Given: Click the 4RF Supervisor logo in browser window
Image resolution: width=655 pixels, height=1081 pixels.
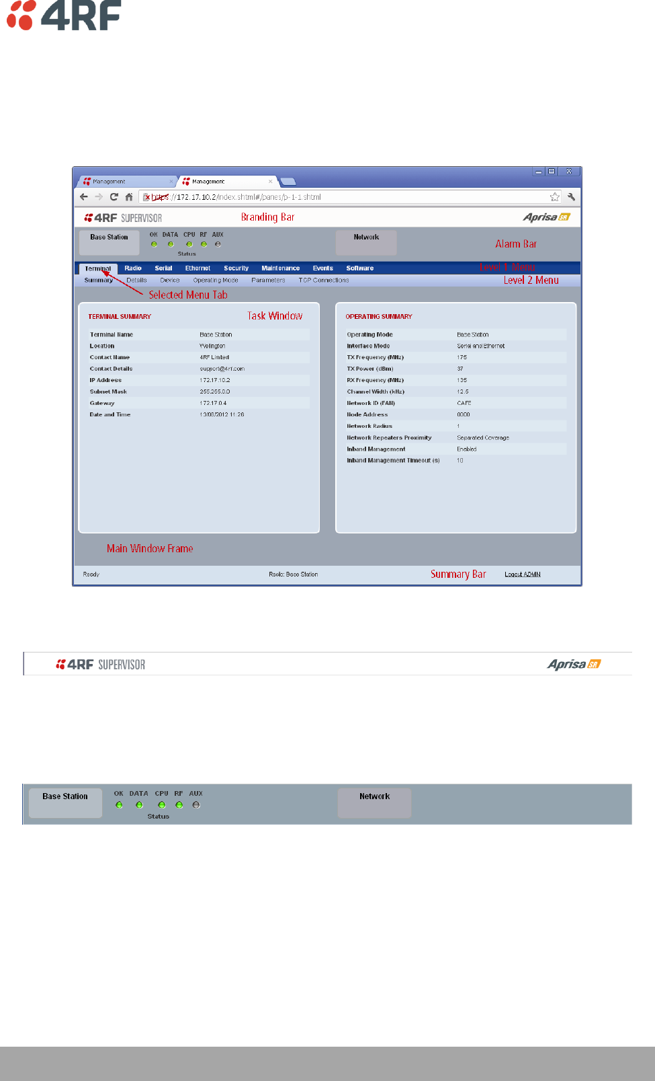Looking at the screenshot, I should [x=123, y=218].
